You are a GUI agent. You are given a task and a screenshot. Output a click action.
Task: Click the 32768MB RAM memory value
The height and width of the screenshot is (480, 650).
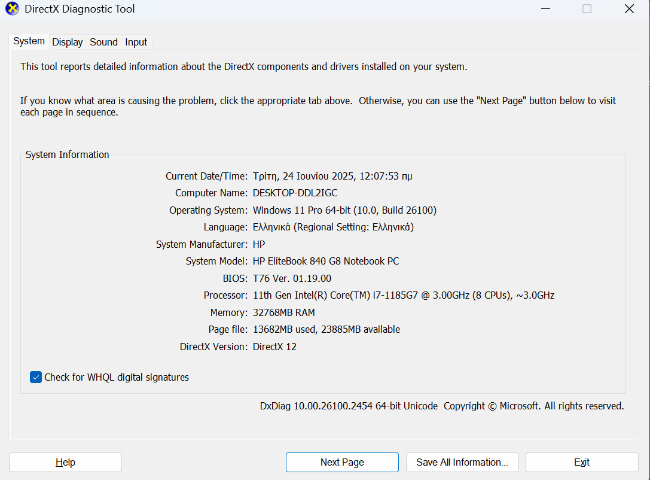click(284, 312)
